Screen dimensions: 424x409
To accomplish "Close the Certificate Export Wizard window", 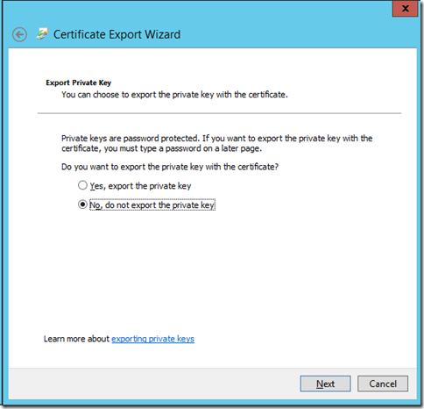I will pyautogui.click(x=405, y=9).
